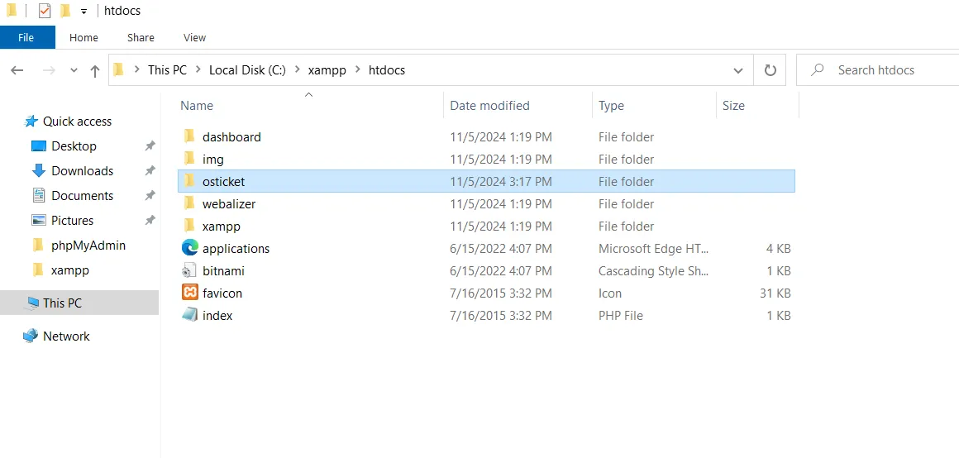Click the webalizer folder icon
The width and height of the screenshot is (959, 458).
pyautogui.click(x=189, y=203)
